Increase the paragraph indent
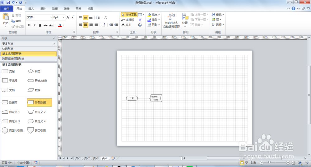Viewport: 311px width, 167px height. pyautogui.click(x=116, y=25)
